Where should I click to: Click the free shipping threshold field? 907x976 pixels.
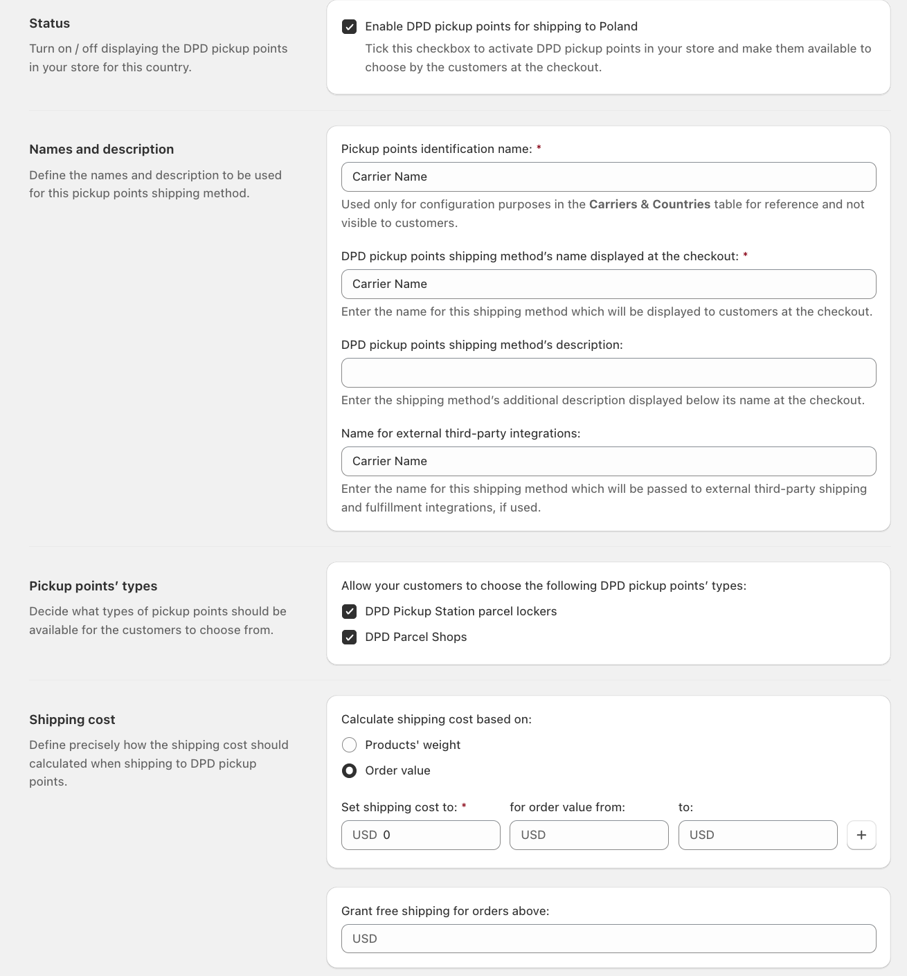[x=609, y=939]
